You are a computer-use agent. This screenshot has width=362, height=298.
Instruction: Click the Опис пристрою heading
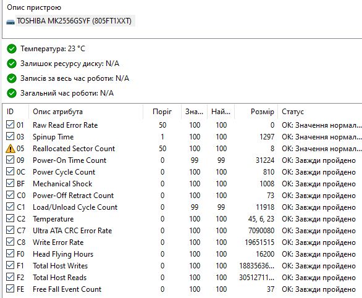(x=34, y=7)
